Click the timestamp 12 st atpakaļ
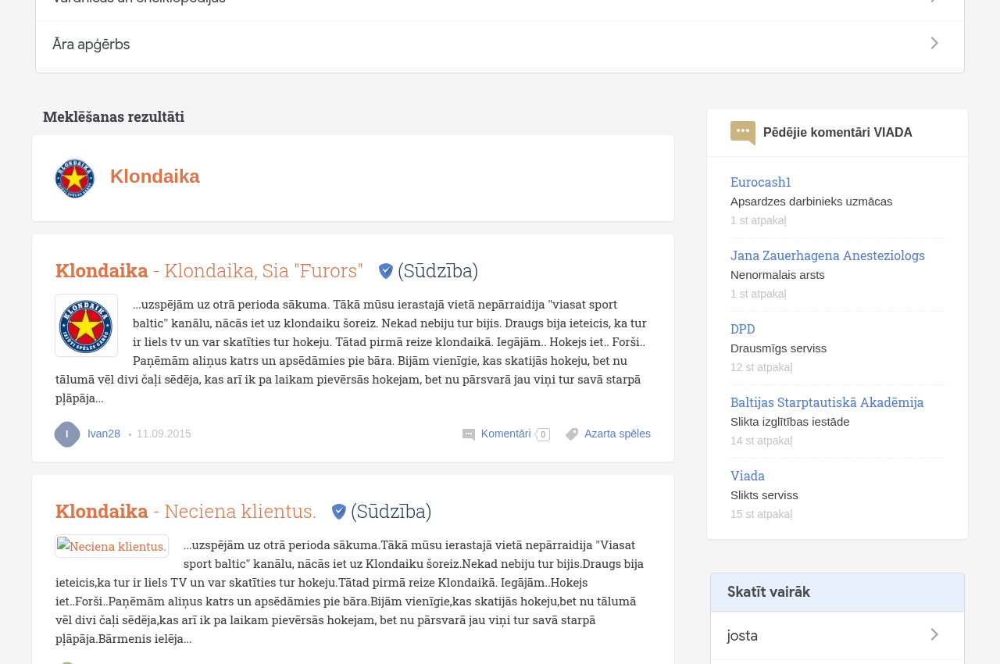The height and width of the screenshot is (664, 1000). click(x=762, y=367)
